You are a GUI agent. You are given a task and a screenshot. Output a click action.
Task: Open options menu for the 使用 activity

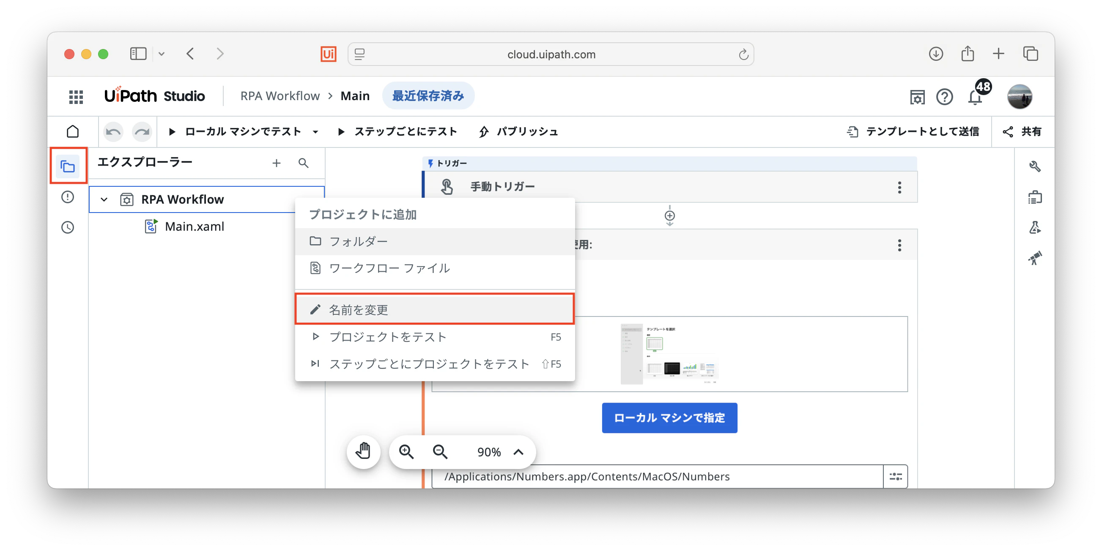[899, 245]
